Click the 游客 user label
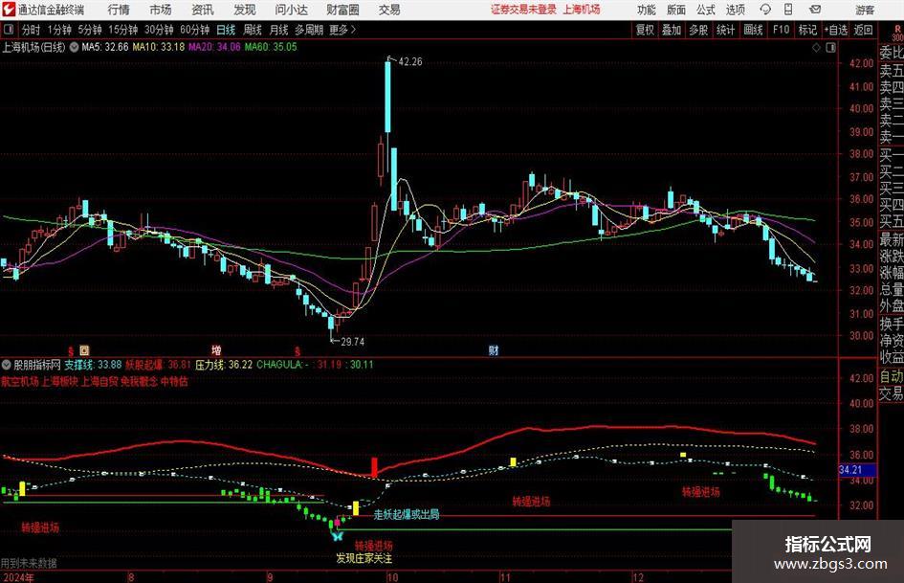Viewport: 904px width, 583px height. click(865, 10)
